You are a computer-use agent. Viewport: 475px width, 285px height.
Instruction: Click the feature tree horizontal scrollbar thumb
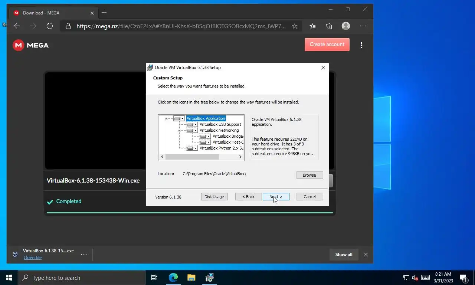[192, 157]
